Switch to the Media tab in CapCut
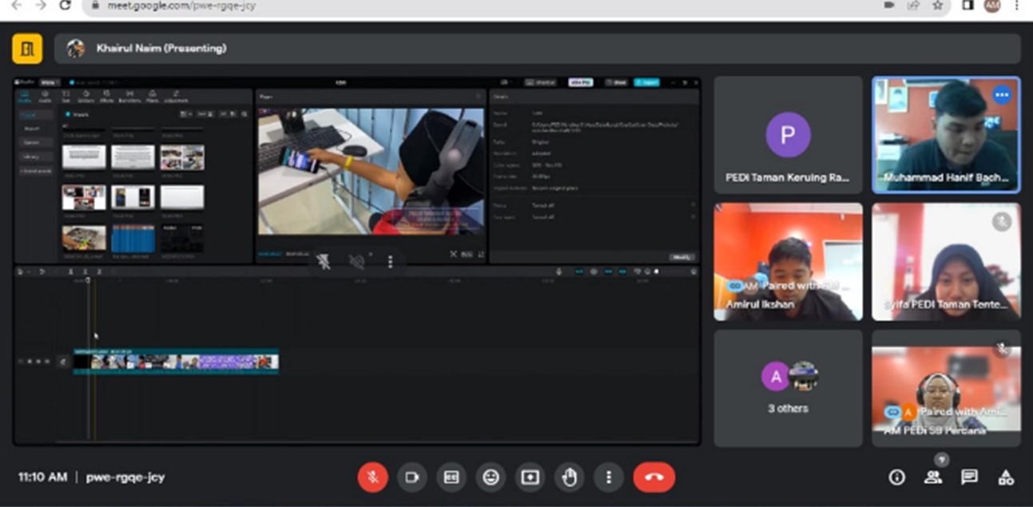This screenshot has width=1033, height=507. coord(25,97)
